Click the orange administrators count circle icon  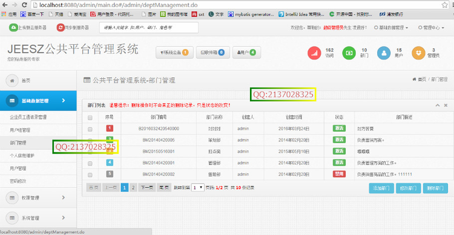point(418,53)
